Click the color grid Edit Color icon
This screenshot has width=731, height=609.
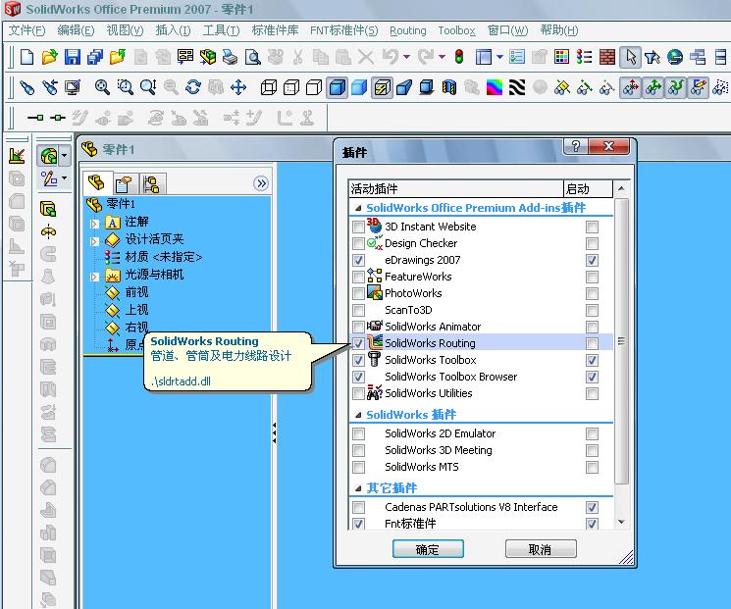562,57
